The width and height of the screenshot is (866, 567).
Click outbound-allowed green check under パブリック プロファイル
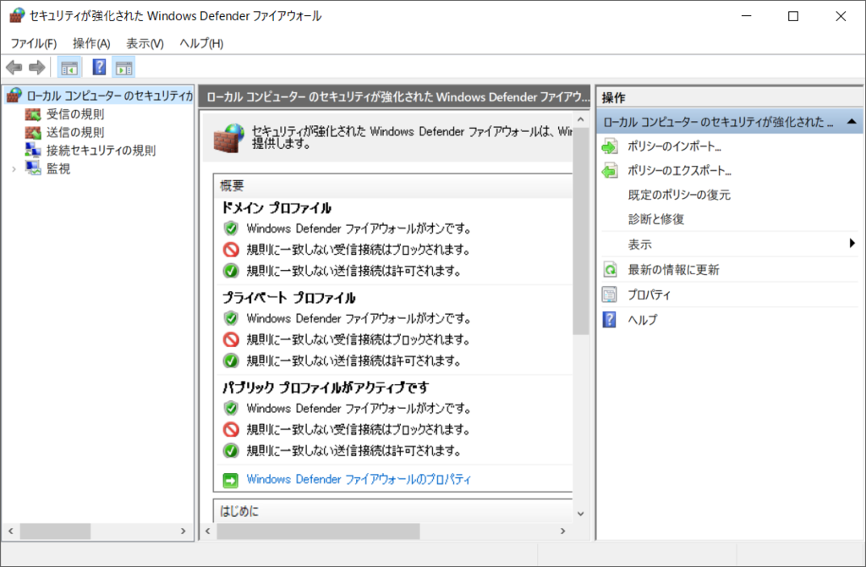tap(230, 451)
